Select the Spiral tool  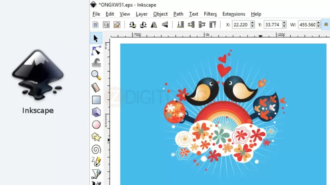[96, 149]
